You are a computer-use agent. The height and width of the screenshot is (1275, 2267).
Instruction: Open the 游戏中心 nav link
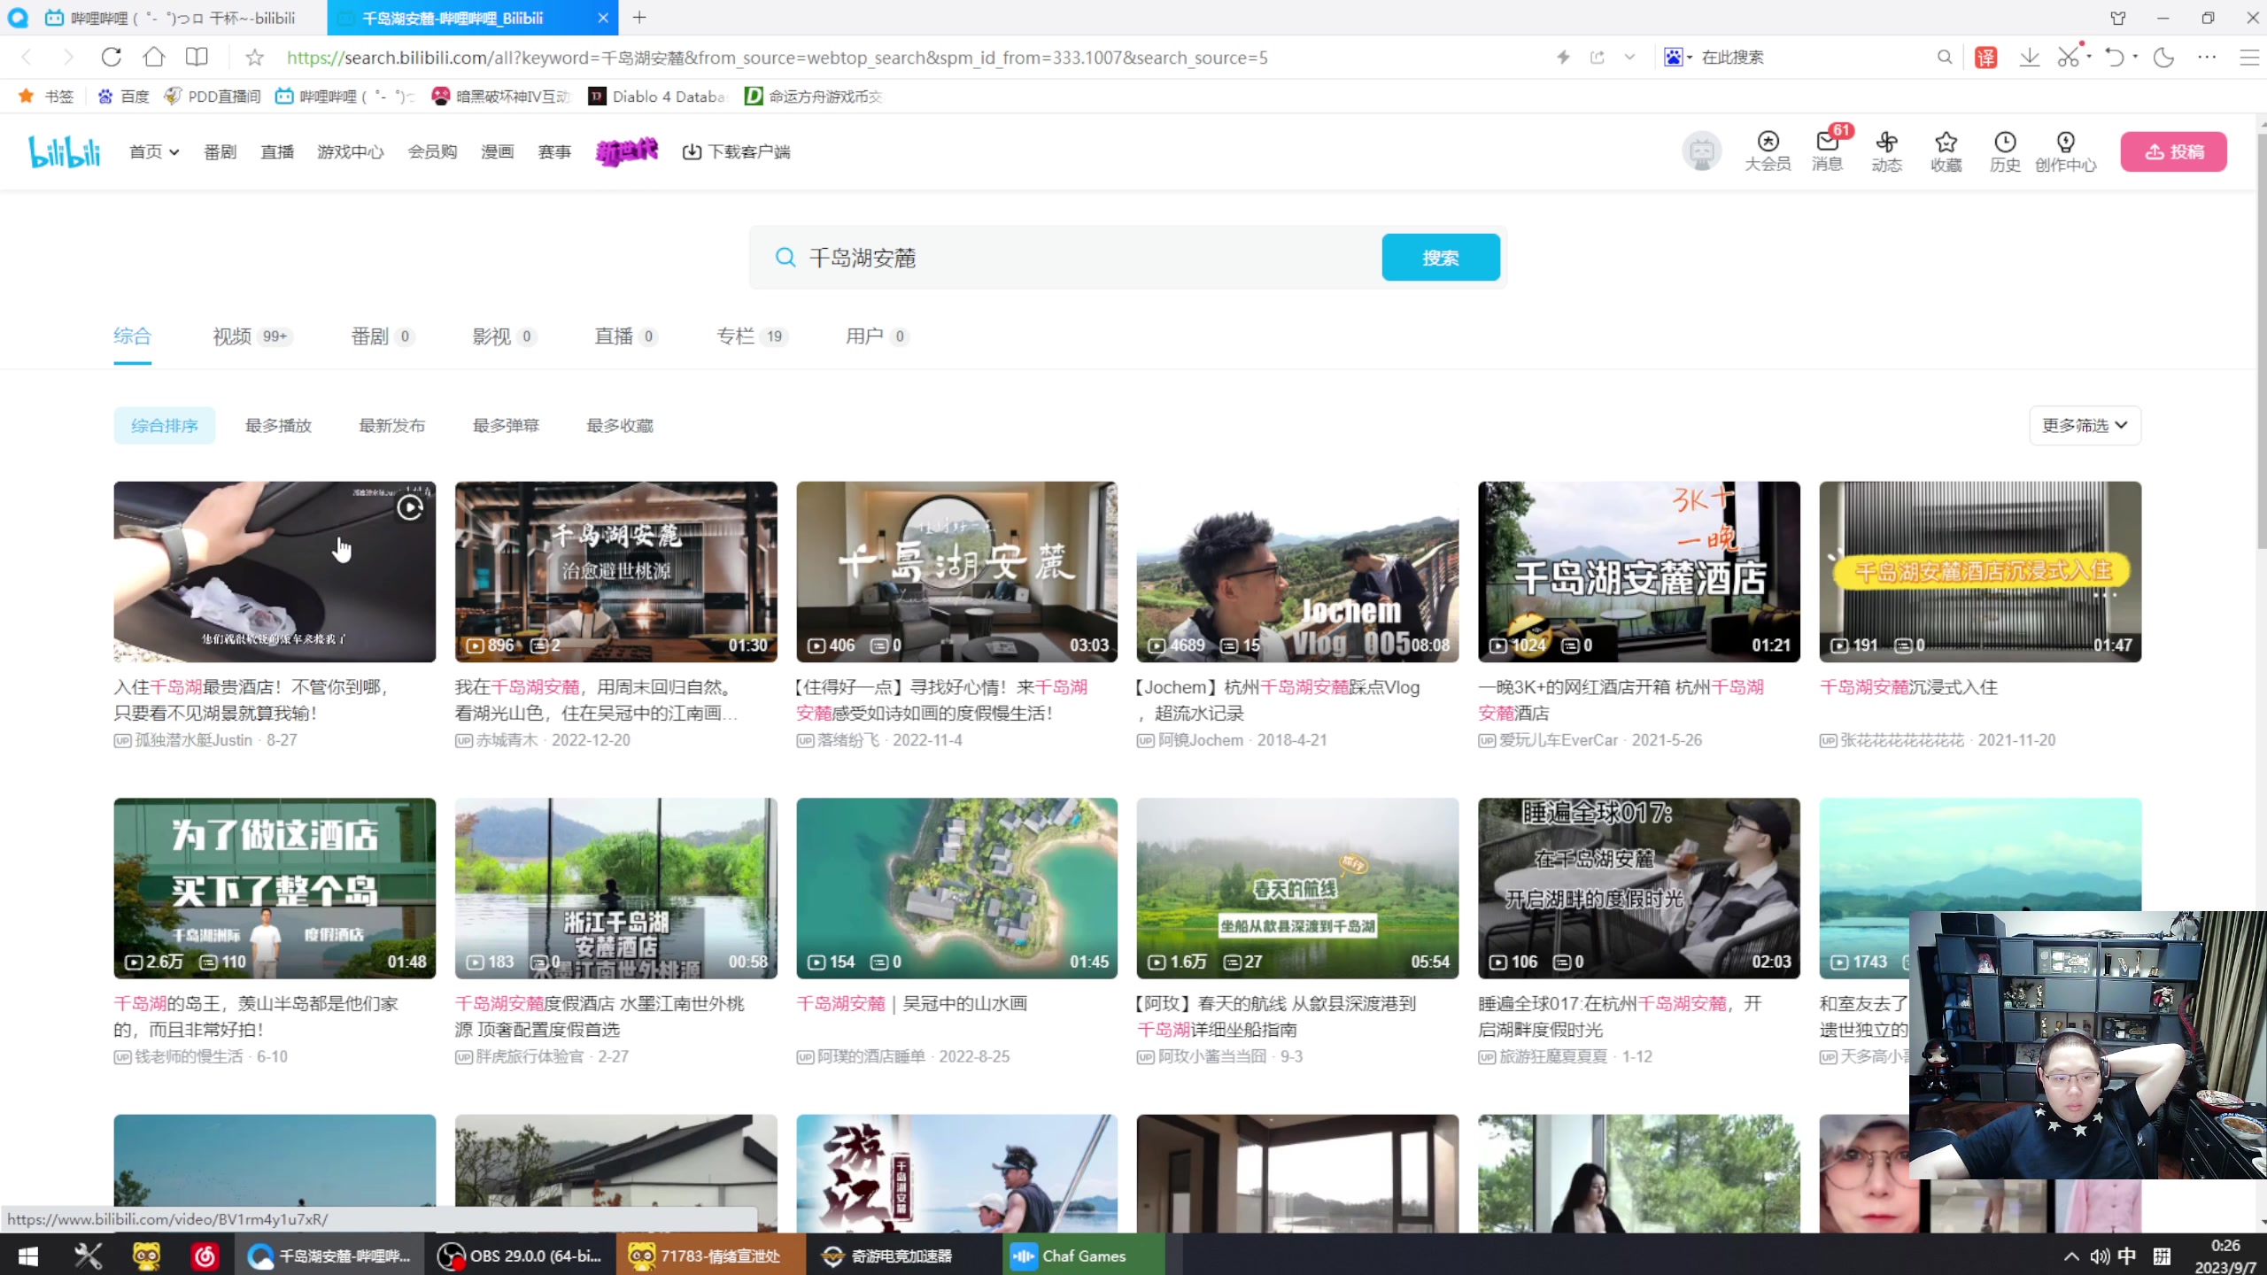point(351,151)
